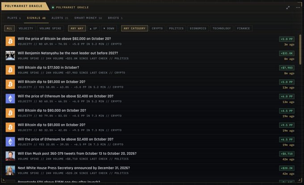Click the +4.5 PP badge

coord(287,111)
